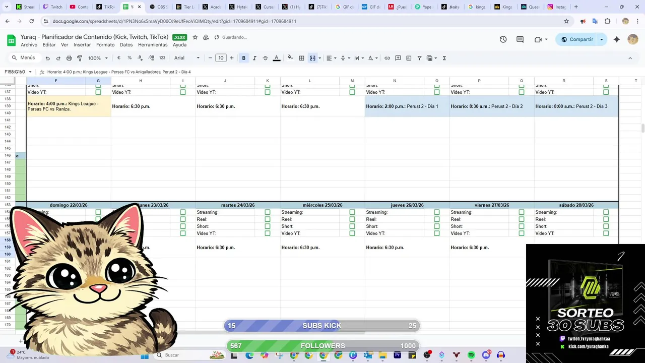
Task: Open the comments panel icon
Action: pos(520,39)
